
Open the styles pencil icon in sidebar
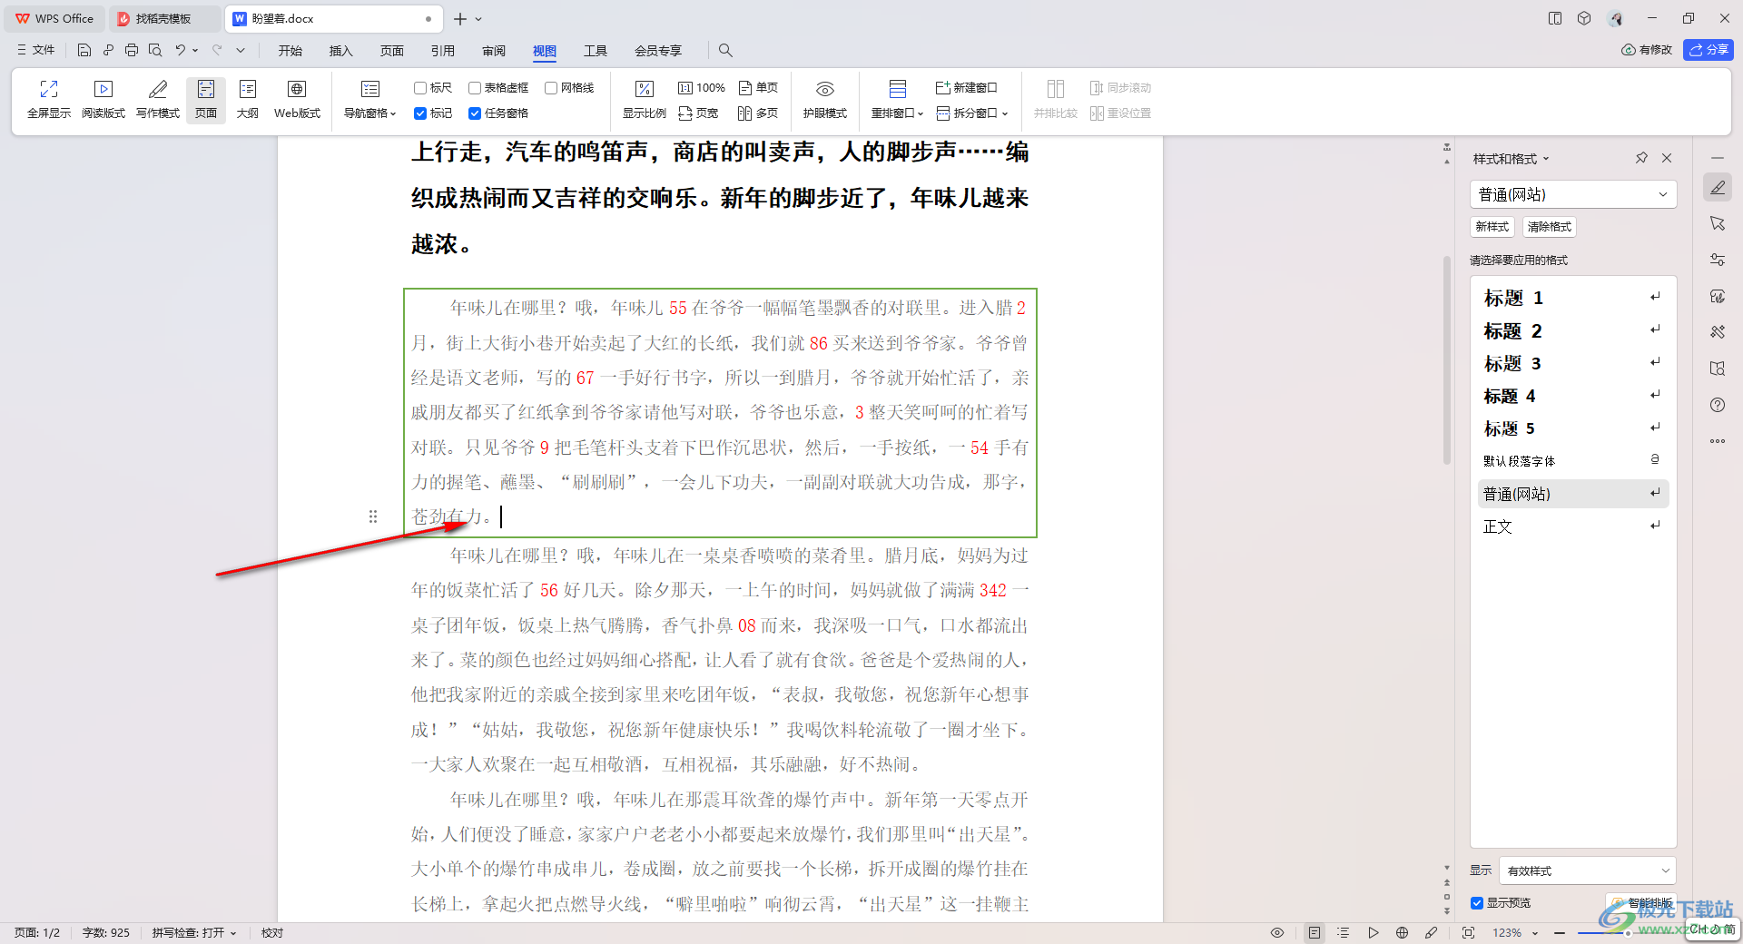tap(1718, 187)
